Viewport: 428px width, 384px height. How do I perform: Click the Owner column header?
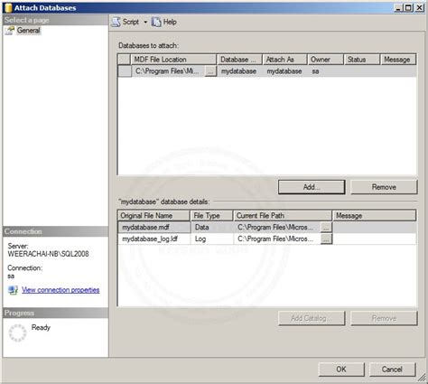(x=325, y=60)
